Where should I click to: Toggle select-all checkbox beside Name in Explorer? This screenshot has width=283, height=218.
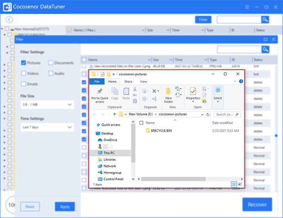pos(141,123)
